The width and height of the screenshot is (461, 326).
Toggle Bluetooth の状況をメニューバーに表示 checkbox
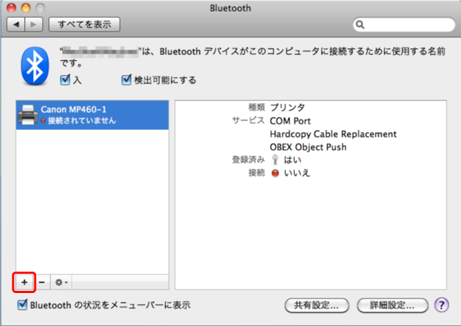(22, 305)
